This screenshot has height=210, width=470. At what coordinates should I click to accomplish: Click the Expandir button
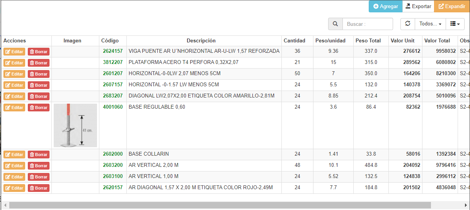tap(451, 6)
